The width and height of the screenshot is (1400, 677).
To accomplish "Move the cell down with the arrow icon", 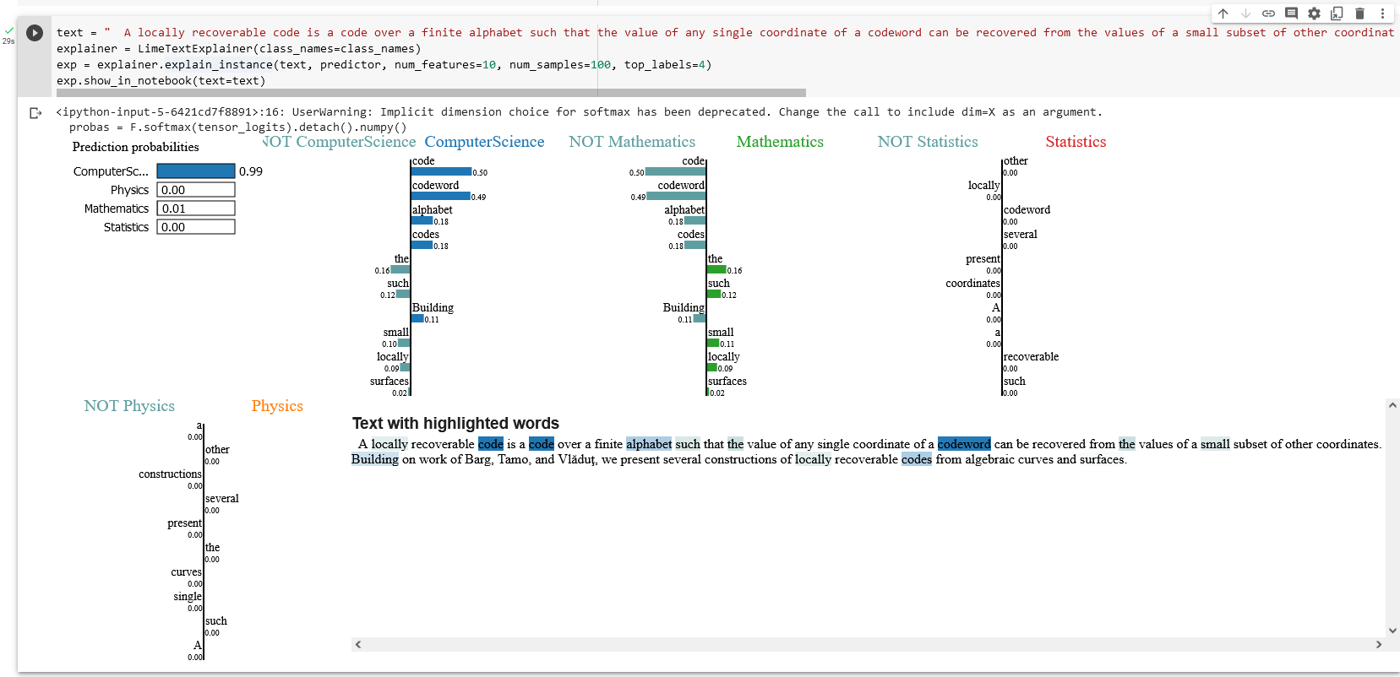I will pyautogui.click(x=1245, y=14).
